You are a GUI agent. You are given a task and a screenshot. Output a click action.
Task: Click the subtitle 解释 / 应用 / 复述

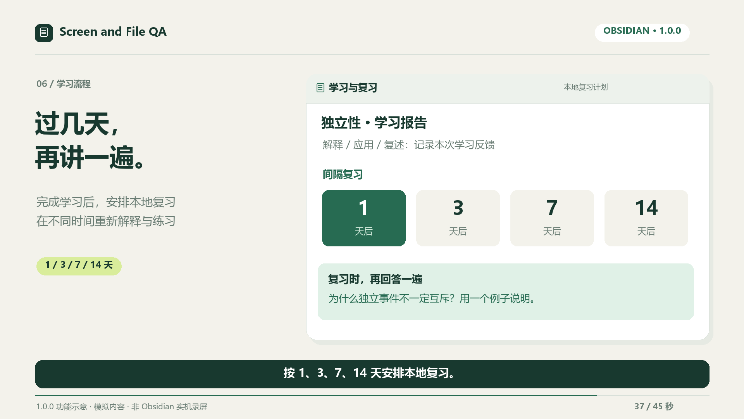tap(408, 145)
